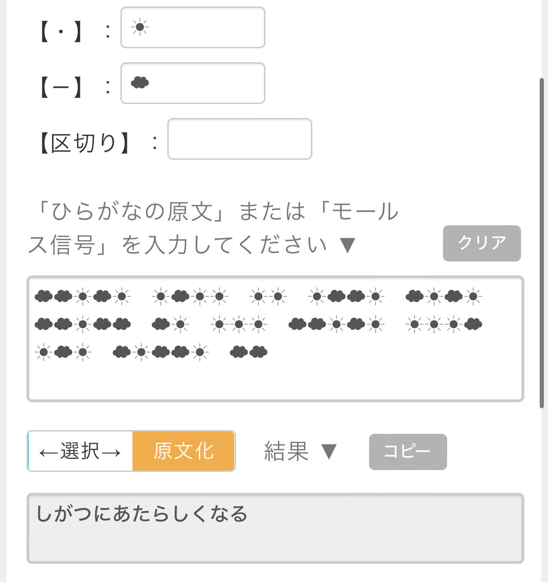The height and width of the screenshot is (582, 548).
Task: Click the result output box
Action: pyautogui.click(x=275, y=528)
